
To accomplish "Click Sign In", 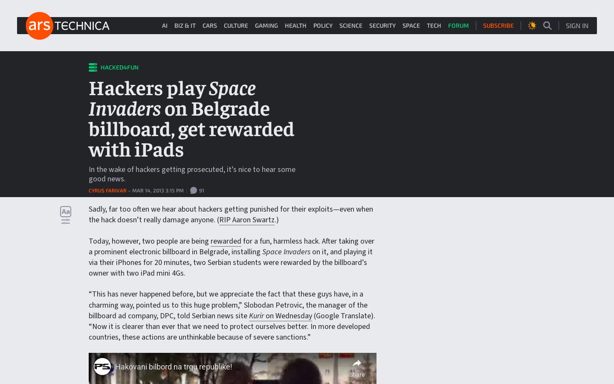I will [x=577, y=26].
